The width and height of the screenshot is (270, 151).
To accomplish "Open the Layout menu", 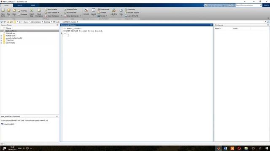I will click(94, 13).
